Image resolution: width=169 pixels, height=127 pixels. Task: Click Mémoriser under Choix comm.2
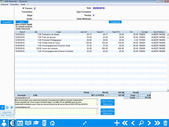coord(108,114)
